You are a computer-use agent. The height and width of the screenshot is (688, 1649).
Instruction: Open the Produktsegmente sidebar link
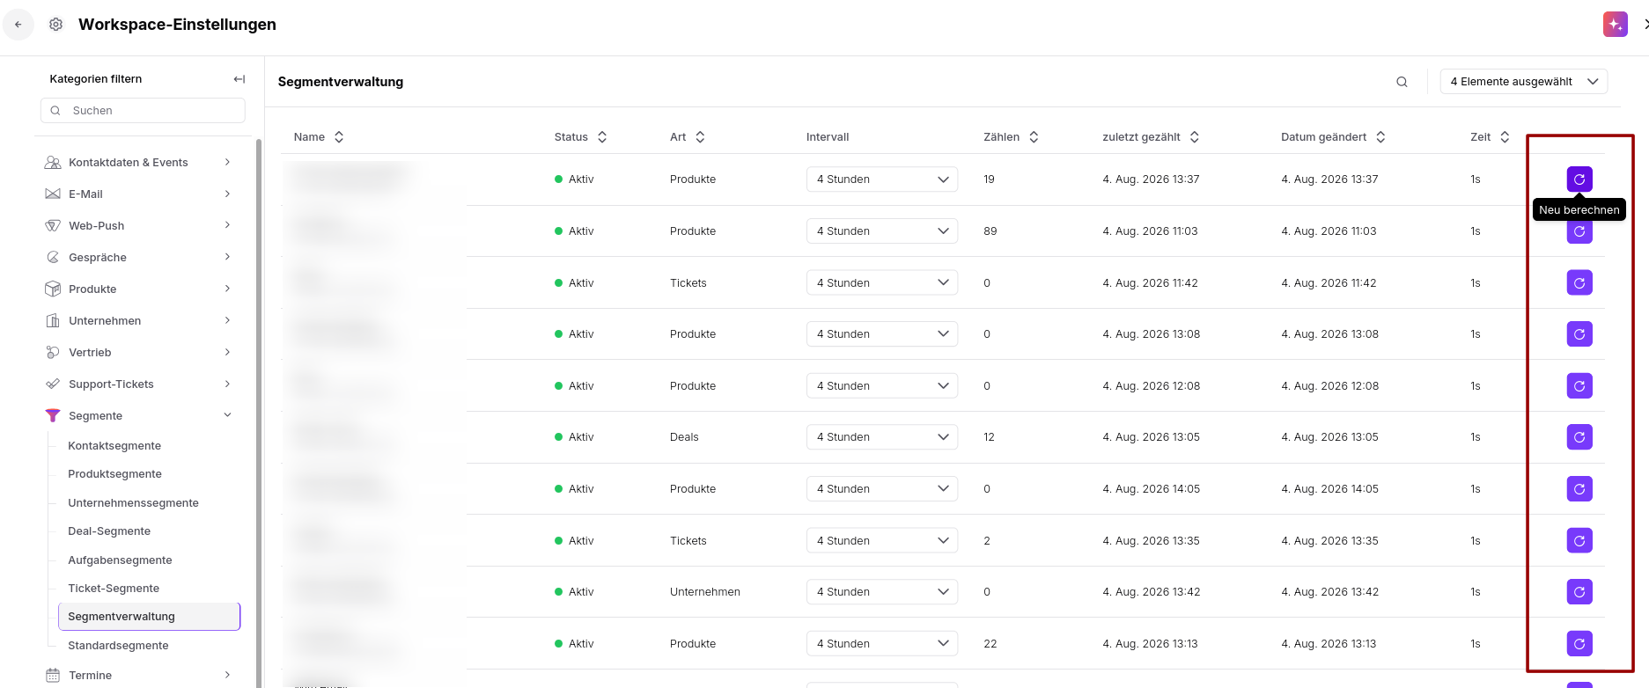pos(114,474)
